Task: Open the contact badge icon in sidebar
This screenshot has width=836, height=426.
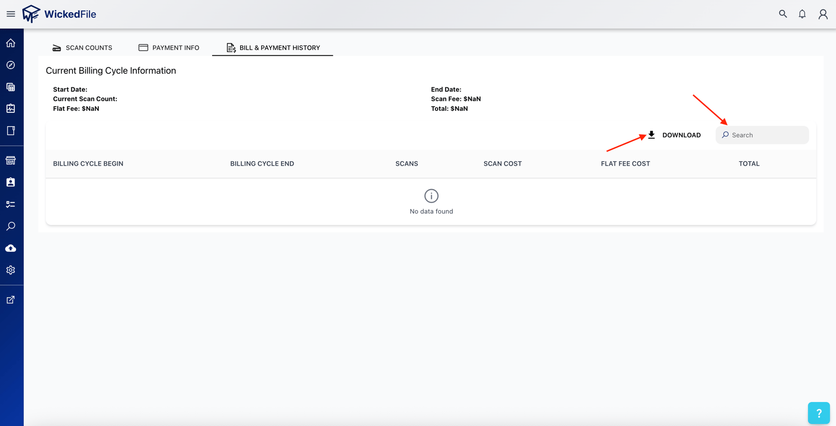Action: (10, 183)
